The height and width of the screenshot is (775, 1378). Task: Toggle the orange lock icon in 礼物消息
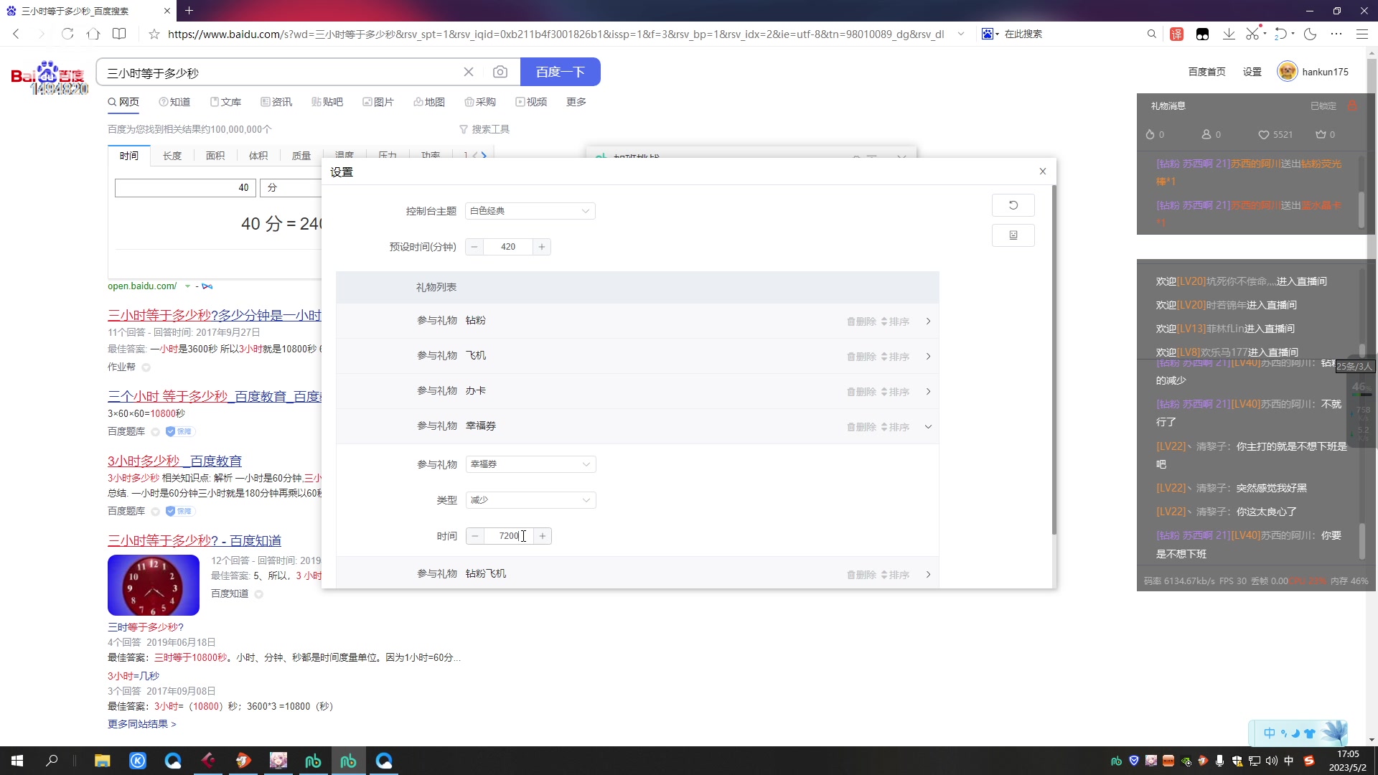tap(1352, 105)
